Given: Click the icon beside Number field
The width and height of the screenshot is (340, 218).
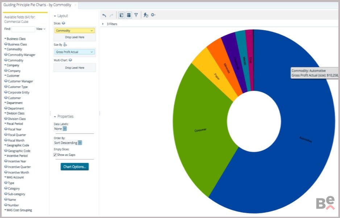Looking at the screenshot, I should click(x=6, y=205).
